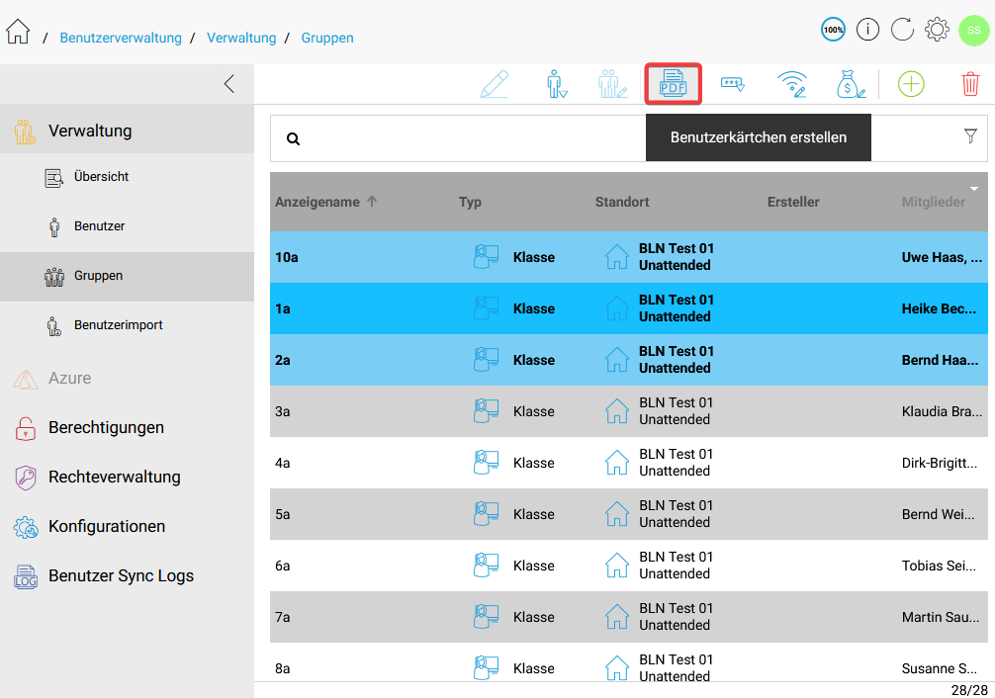Image resolution: width=995 pixels, height=698 pixels.
Task: Expand the Verwaltung sidebar section
Action: [x=127, y=131]
